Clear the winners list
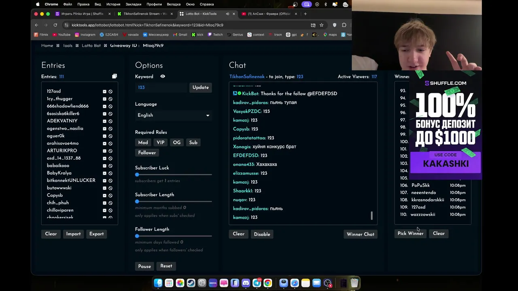Viewport: 518px width, 291px height. click(x=439, y=234)
